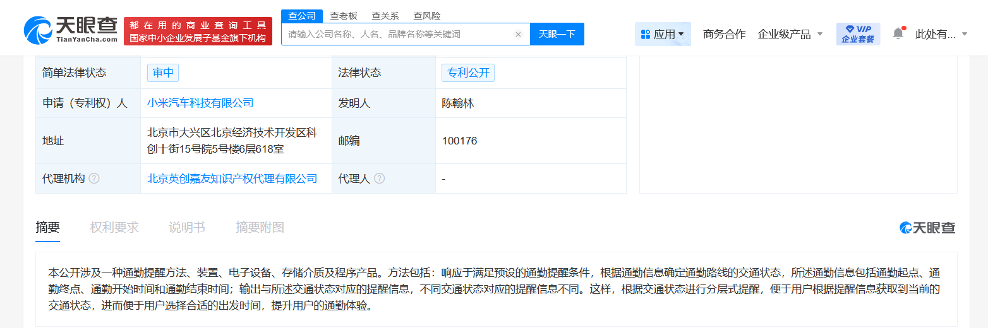988x328 pixels.
Task: Focus the company name search input
Action: 398,35
